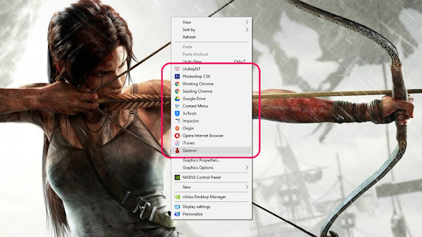Open Seeding Chrome entry
422x237 pixels.
point(212,92)
